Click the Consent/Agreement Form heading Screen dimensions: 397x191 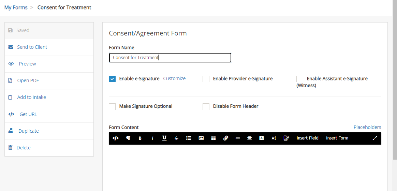pyautogui.click(x=148, y=33)
